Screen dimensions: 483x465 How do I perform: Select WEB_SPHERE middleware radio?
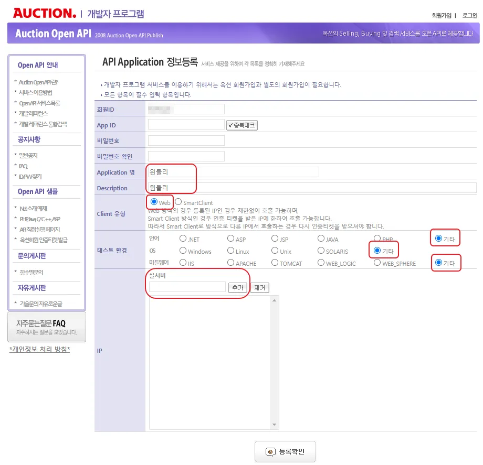[x=377, y=262]
